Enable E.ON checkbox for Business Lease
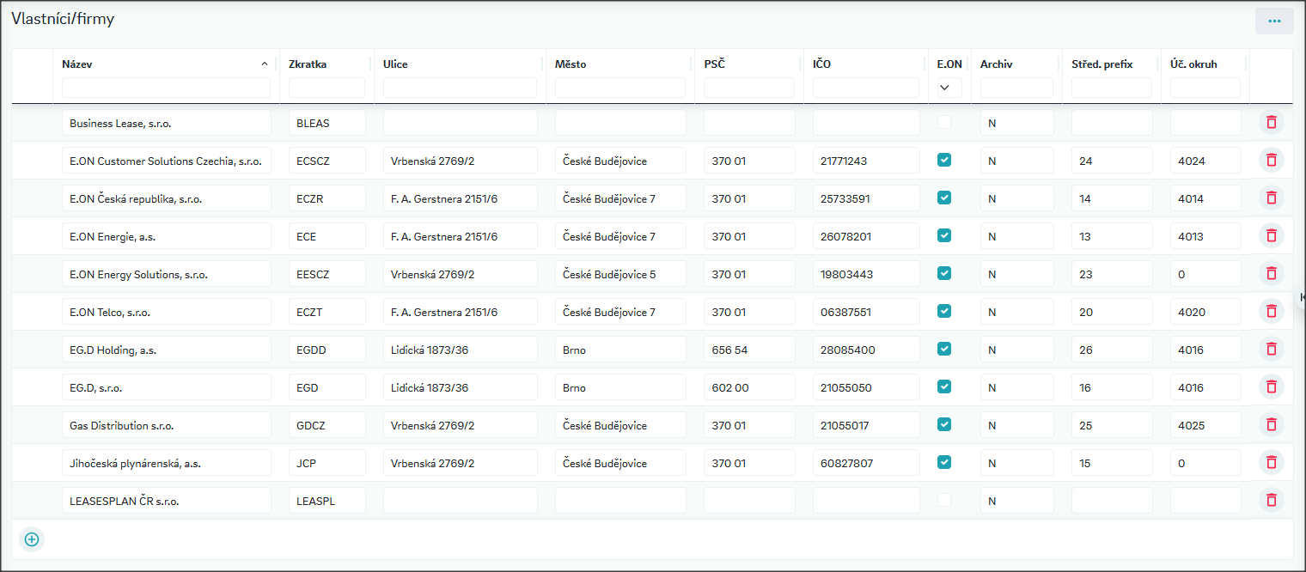This screenshot has width=1306, height=572. (944, 122)
